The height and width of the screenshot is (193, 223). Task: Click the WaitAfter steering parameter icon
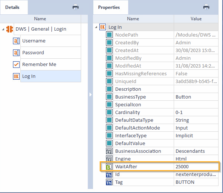click(x=109, y=167)
